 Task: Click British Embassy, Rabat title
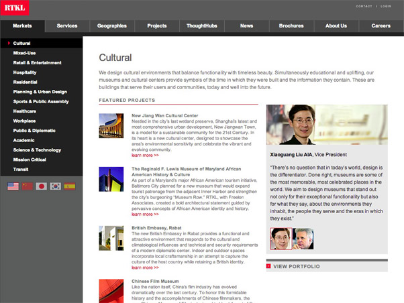coord(156,228)
